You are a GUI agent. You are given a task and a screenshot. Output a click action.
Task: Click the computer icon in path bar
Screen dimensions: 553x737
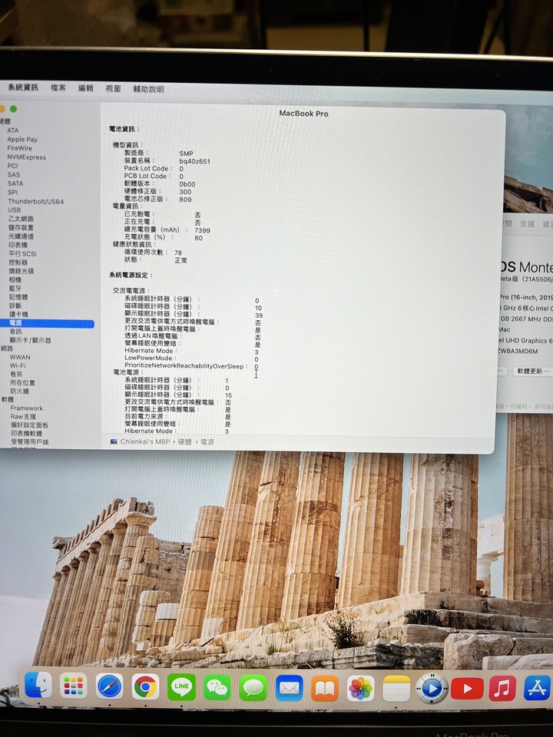click(x=114, y=441)
